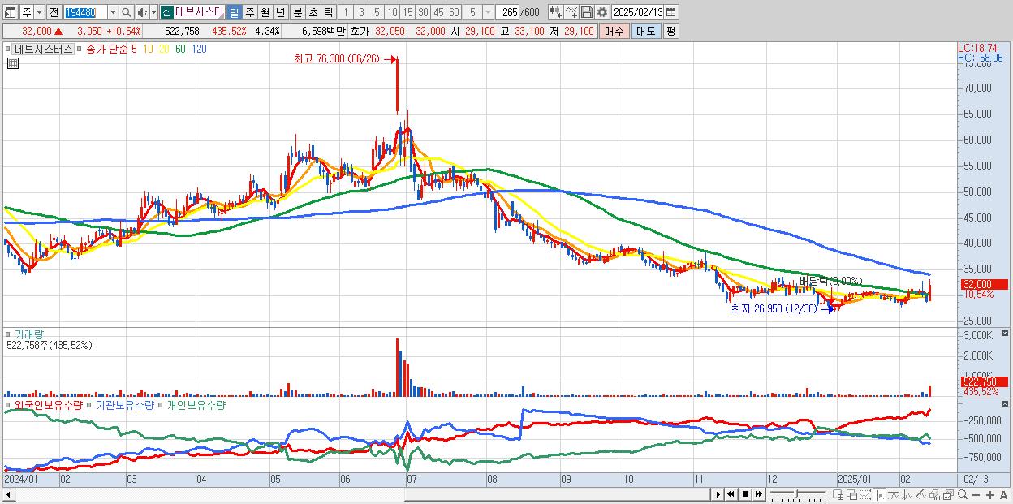Click the dotted range-select icon in bottom toolbar

pos(866,494)
